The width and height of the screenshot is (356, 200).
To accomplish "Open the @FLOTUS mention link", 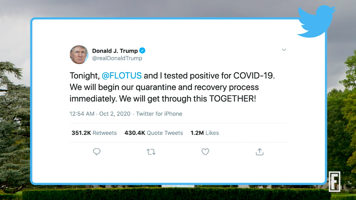I will (x=122, y=75).
